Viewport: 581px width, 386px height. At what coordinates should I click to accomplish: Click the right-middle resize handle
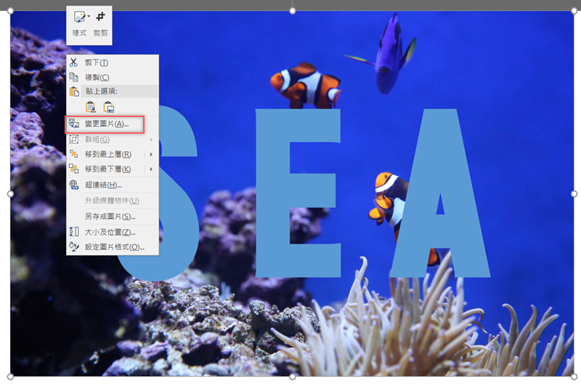[574, 194]
